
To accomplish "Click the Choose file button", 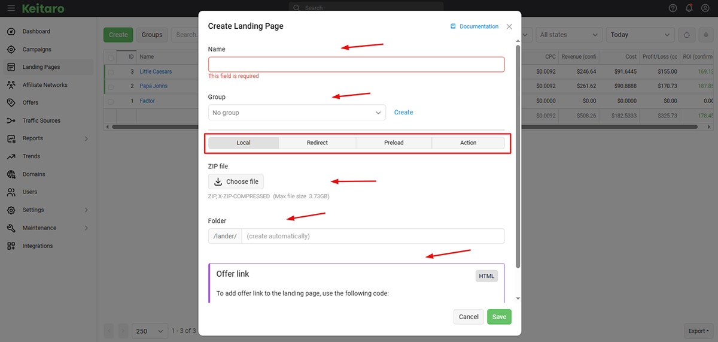I will coord(236,181).
